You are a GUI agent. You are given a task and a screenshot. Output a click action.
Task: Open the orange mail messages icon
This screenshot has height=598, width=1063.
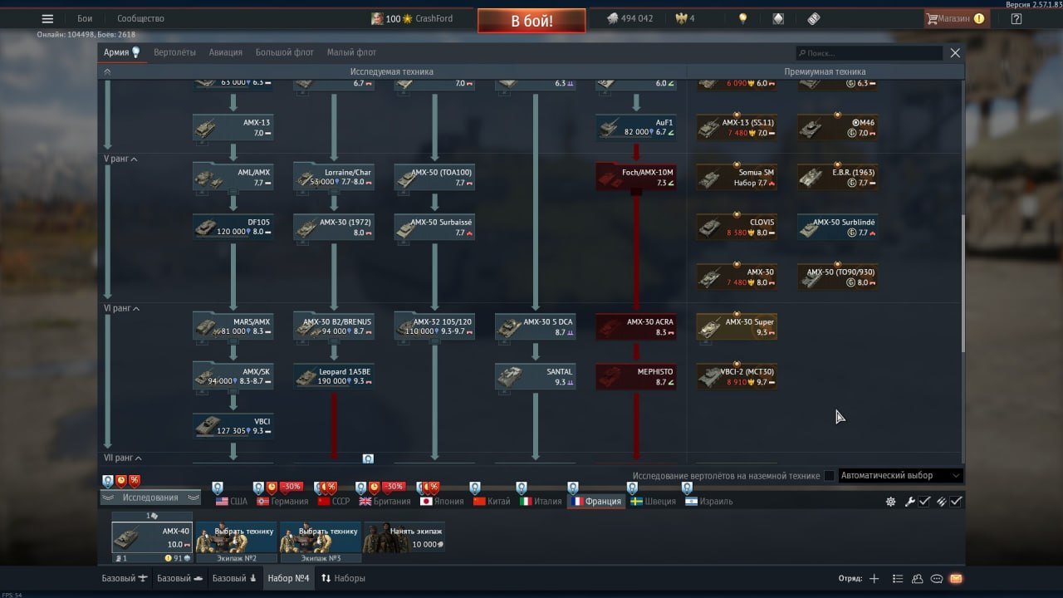click(956, 578)
